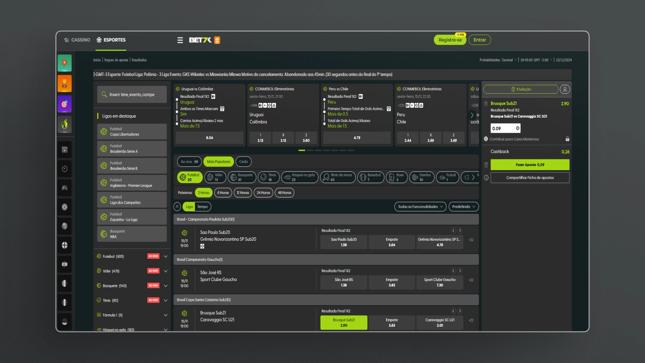This screenshot has width=645, height=363.
Task: Expand the Futebol (615) live section
Action: click(x=166, y=256)
